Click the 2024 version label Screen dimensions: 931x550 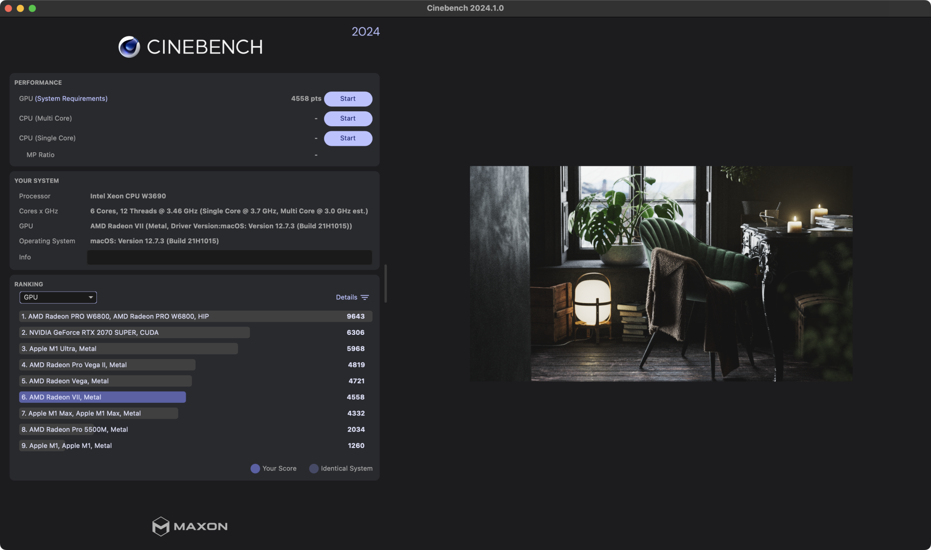(x=366, y=31)
